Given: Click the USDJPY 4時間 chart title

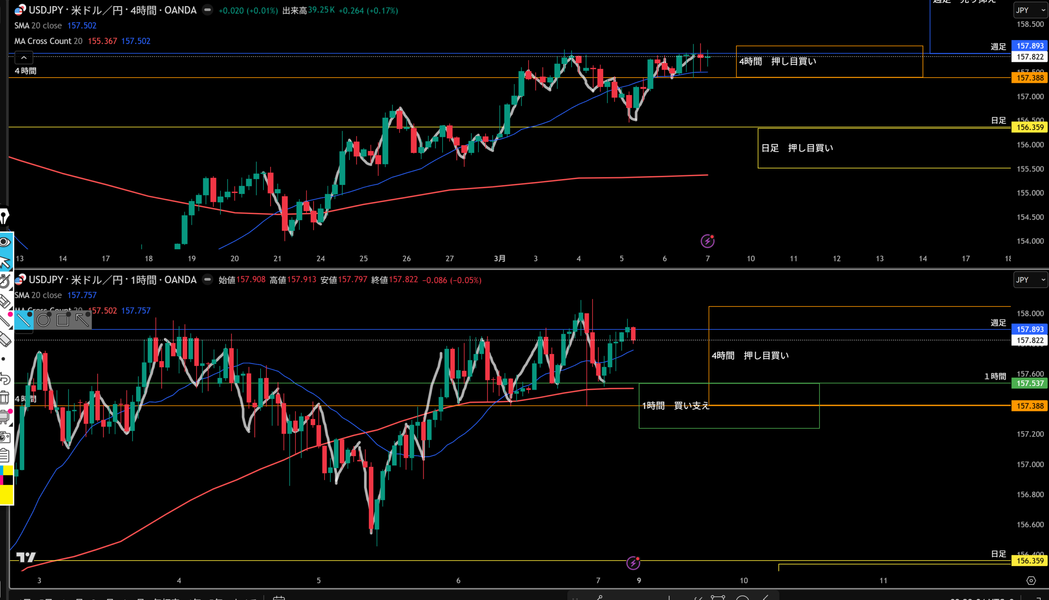Looking at the screenshot, I should tap(112, 10).
